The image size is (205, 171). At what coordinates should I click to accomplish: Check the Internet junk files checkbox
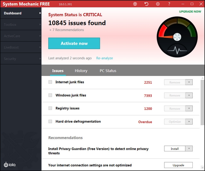tap(50, 82)
